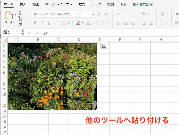Click the select-all corner triangle

coord(4,40)
